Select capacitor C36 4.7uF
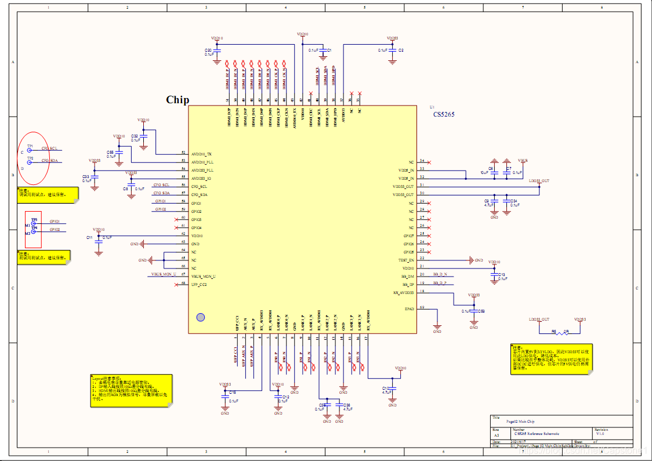 coord(339,405)
